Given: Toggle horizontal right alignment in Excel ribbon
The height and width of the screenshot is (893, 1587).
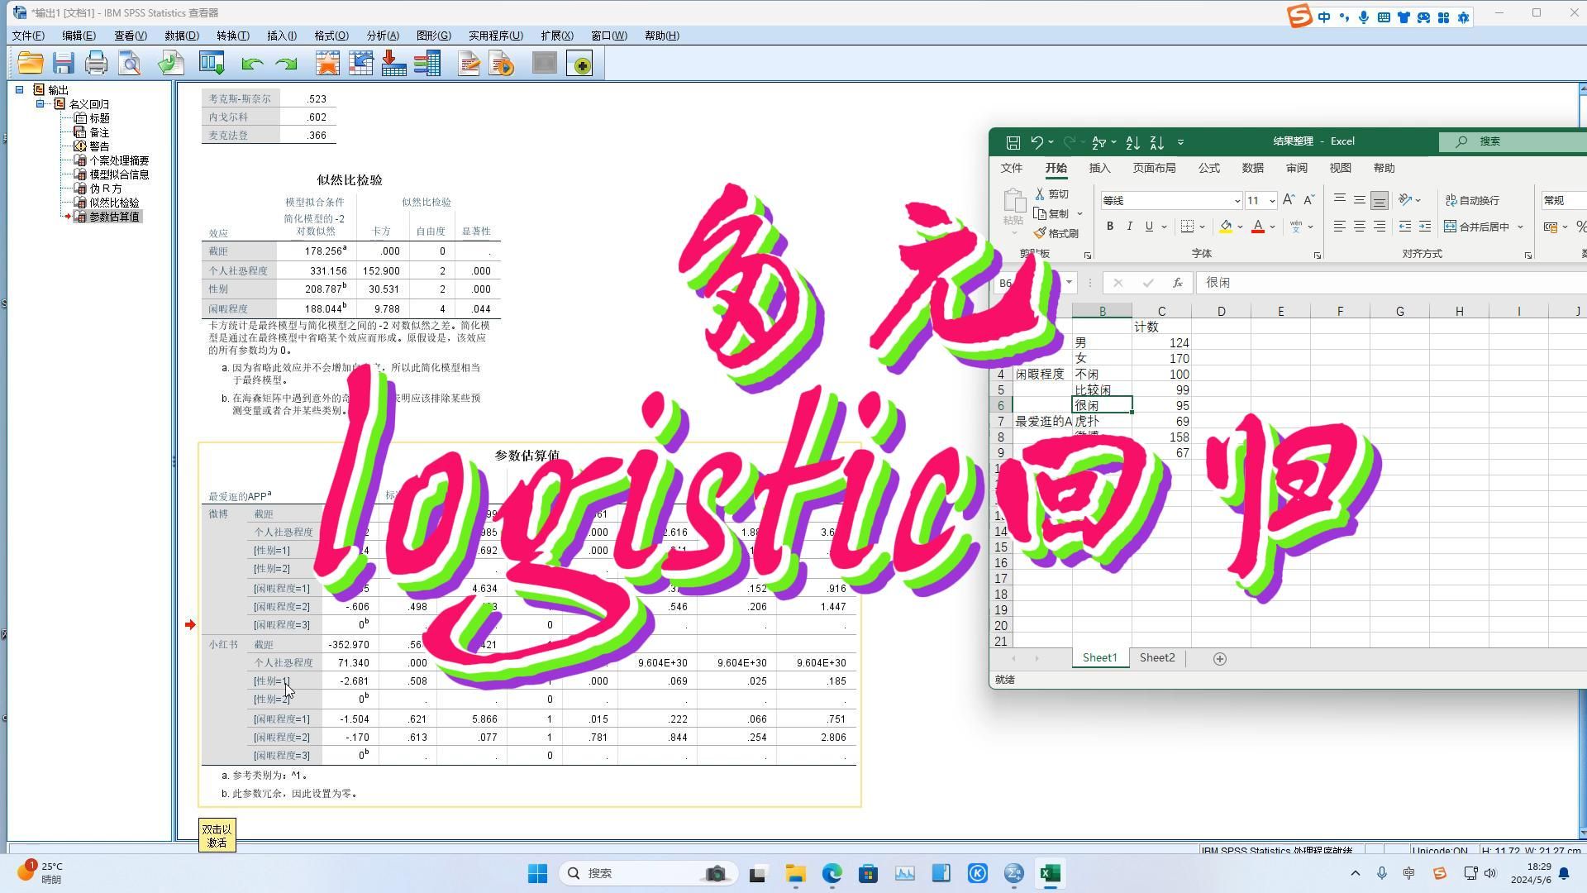Looking at the screenshot, I should point(1379,227).
